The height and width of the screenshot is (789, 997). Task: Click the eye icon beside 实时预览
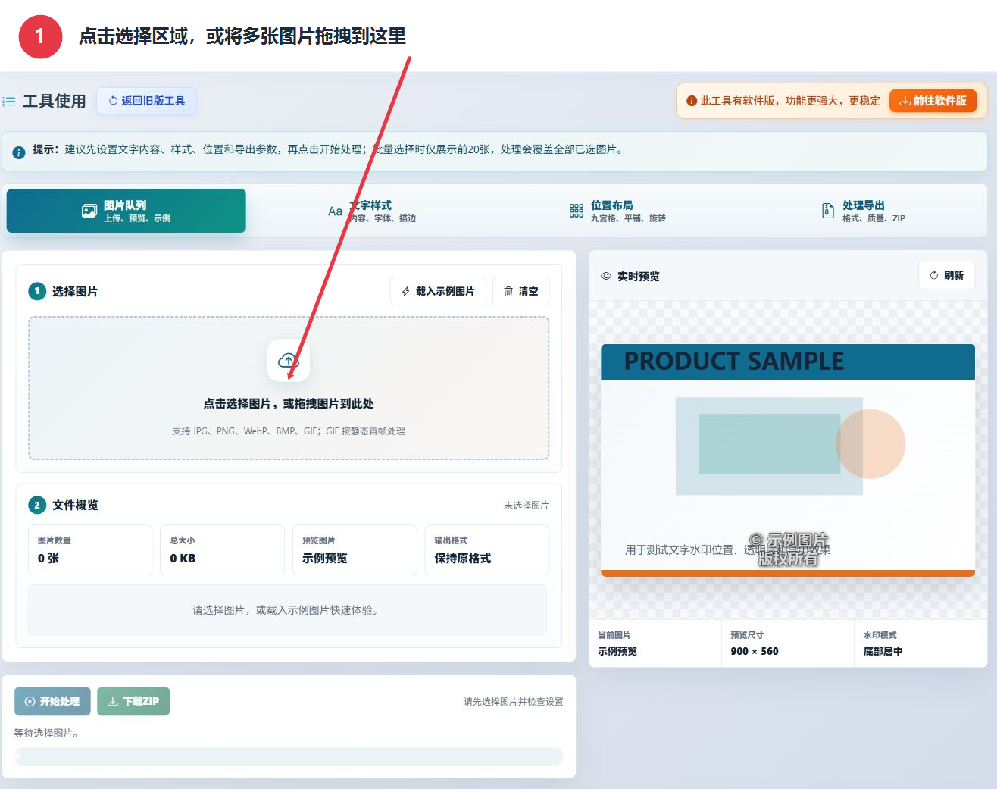[606, 276]
